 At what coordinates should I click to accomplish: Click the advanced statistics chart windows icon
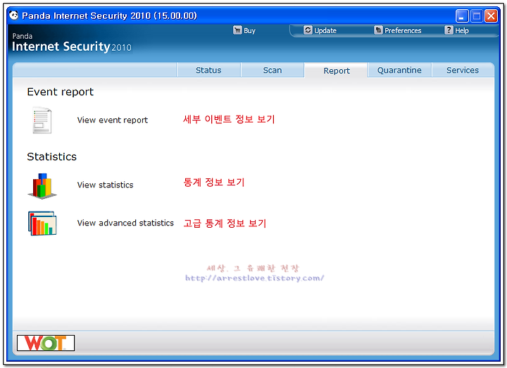(x=42, y=223)
